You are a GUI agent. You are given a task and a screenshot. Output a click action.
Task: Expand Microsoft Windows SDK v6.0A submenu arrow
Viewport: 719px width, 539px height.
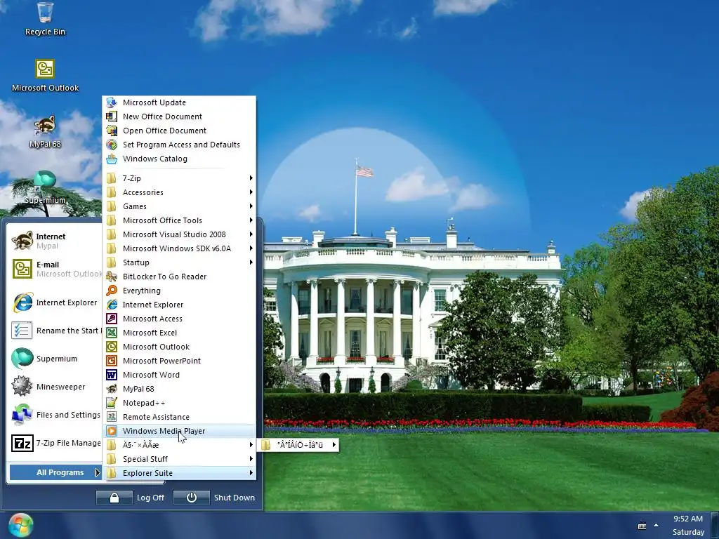pos(251,248)
